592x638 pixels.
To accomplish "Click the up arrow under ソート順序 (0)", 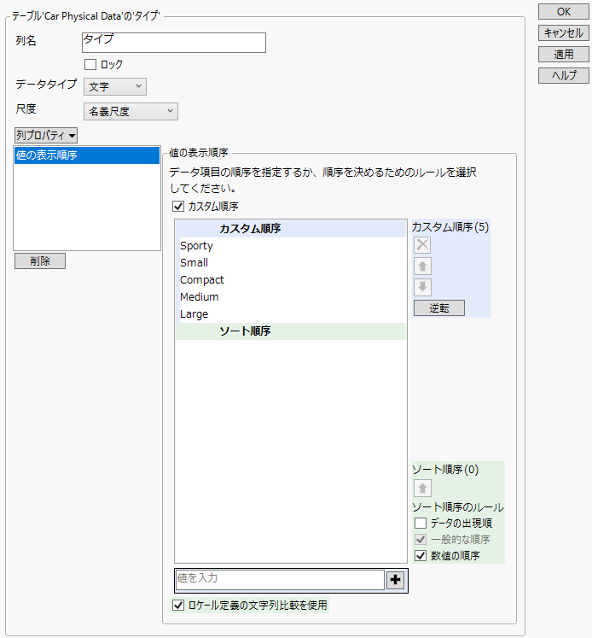I will click(422, 488).
